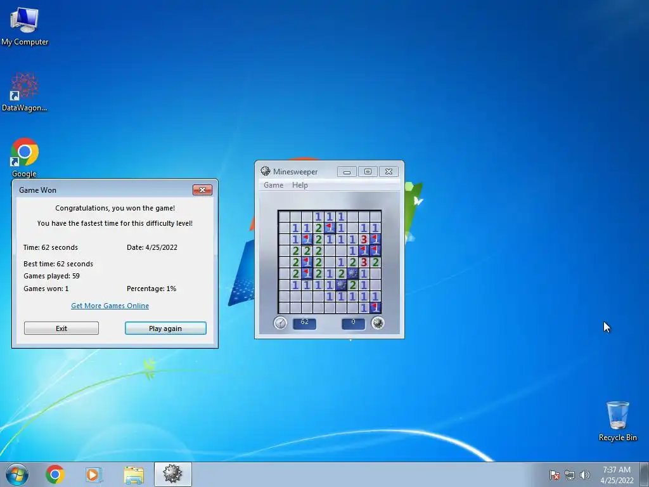
Task: Click the mine icon beside the mine counter
Action: point(378,323)
